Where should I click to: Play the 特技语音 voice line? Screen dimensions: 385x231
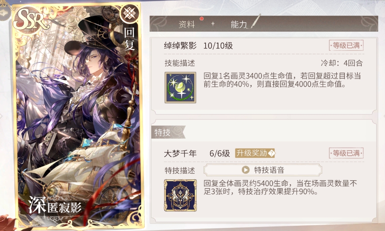[x=263, y=170]
